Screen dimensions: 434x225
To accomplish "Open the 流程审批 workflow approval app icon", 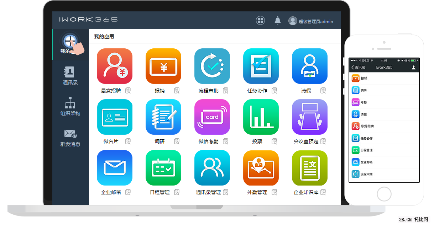I will 212,66.
